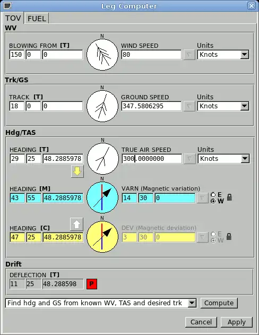
Task: Toggle the VARN padlock icon
Action: point(229,197)
